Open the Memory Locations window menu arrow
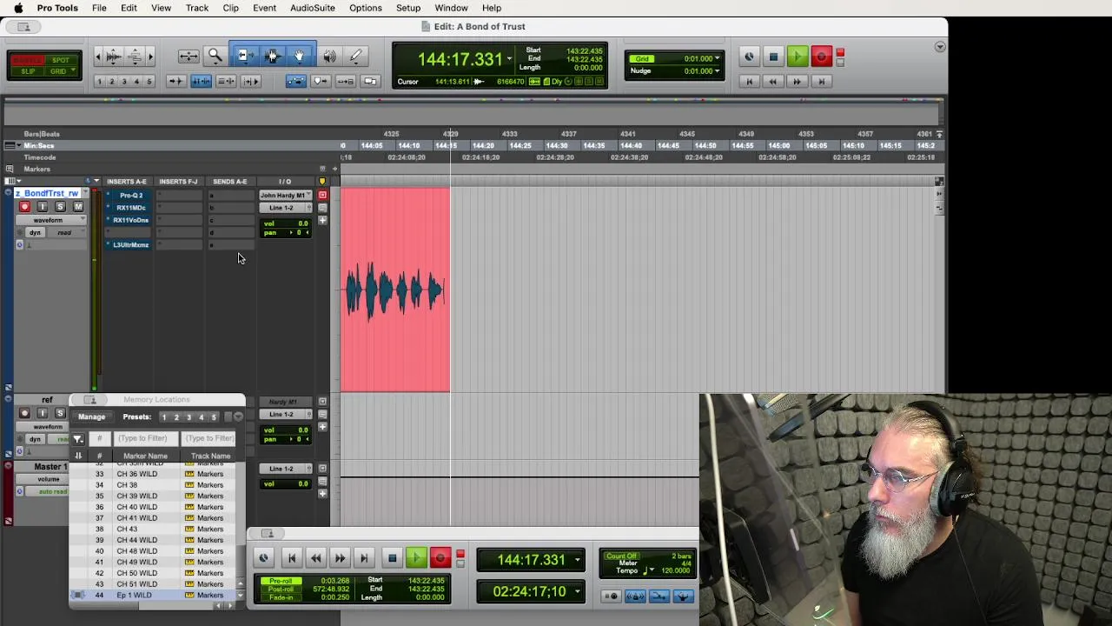1112x626 pixels. 238,417
